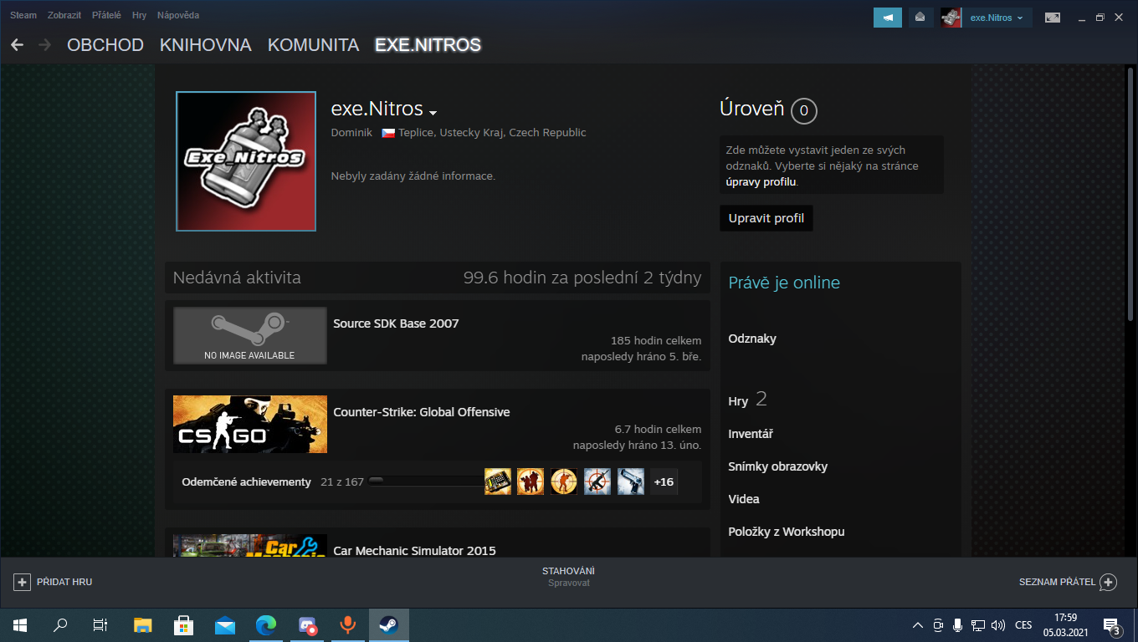Open Counter-Strike: Global Offensive title link
The width and height of the screenshot is (1138, 642).
coord(422,412)
